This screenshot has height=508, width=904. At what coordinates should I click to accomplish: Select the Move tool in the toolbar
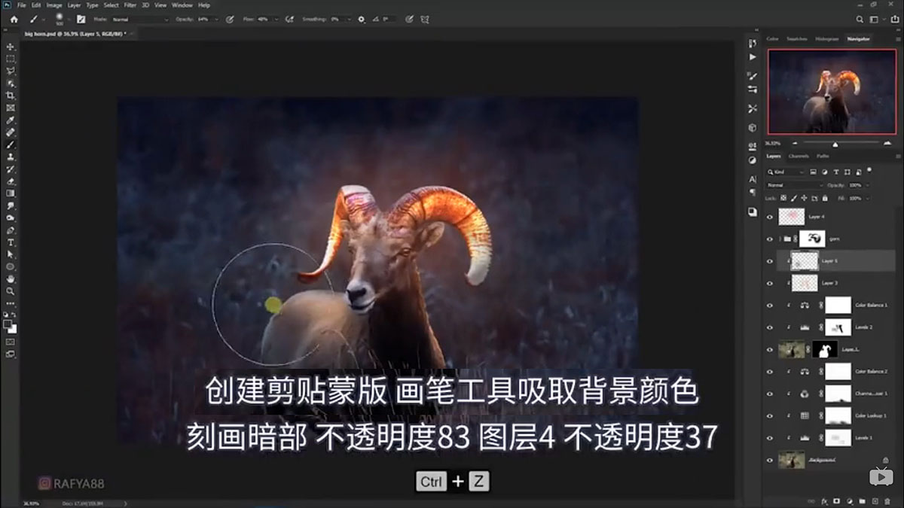pyautogui.click(x=10, y=46)
